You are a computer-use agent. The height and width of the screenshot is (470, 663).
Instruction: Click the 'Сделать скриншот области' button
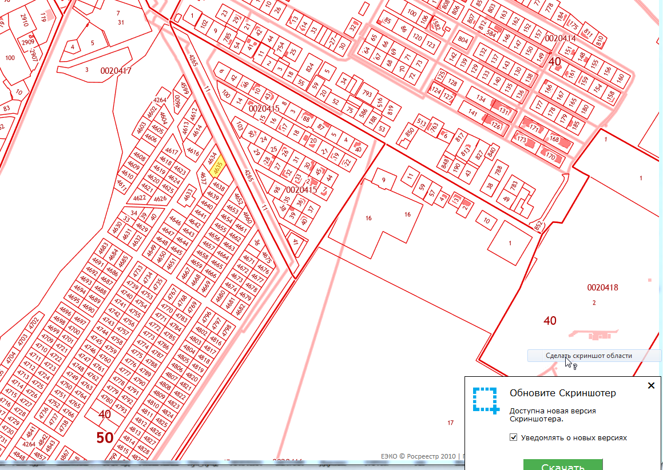tap(594, 356)
